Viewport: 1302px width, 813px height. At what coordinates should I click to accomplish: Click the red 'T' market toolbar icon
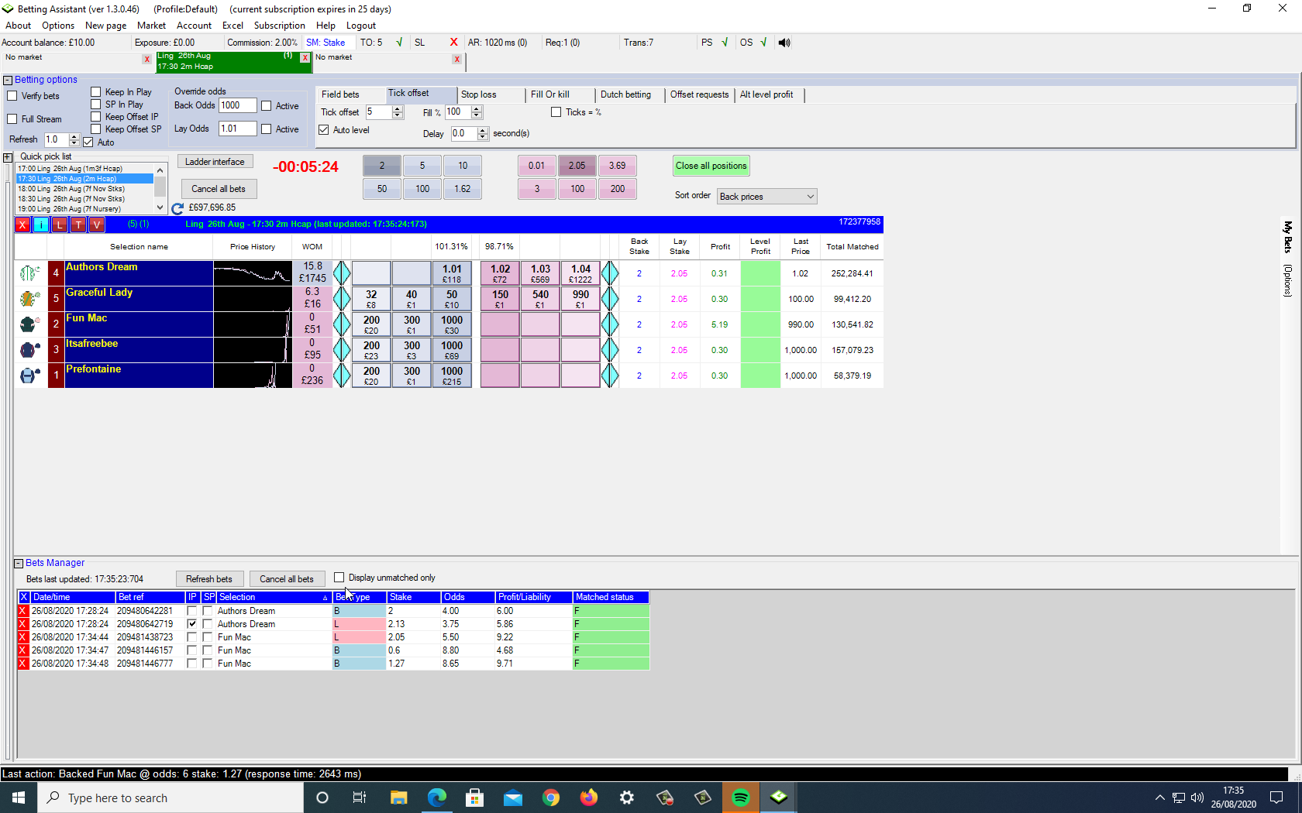pyautogui.click(x=78, y=225)
